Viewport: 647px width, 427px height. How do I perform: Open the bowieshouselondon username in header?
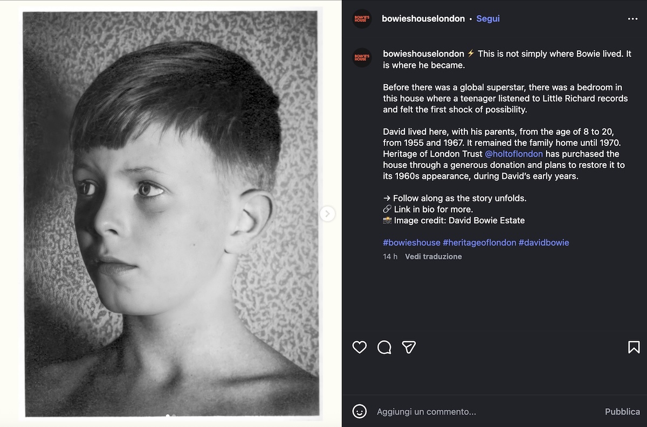[423, 19]
